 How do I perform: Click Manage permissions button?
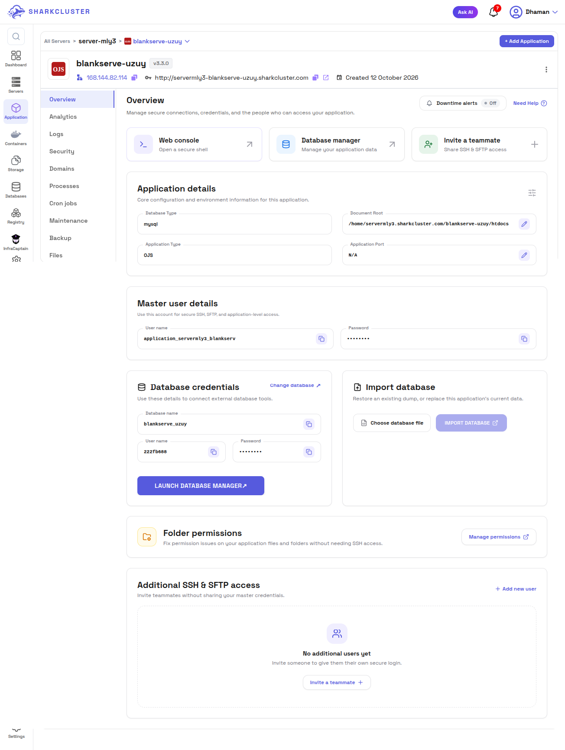pyautogui.click(x=499, y=537)
